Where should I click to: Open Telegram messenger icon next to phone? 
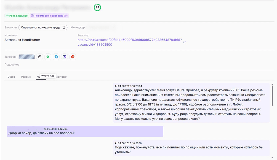(56, 57)
